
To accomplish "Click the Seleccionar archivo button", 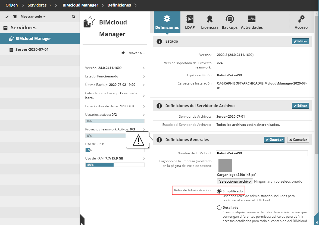I will coord(235,181).
